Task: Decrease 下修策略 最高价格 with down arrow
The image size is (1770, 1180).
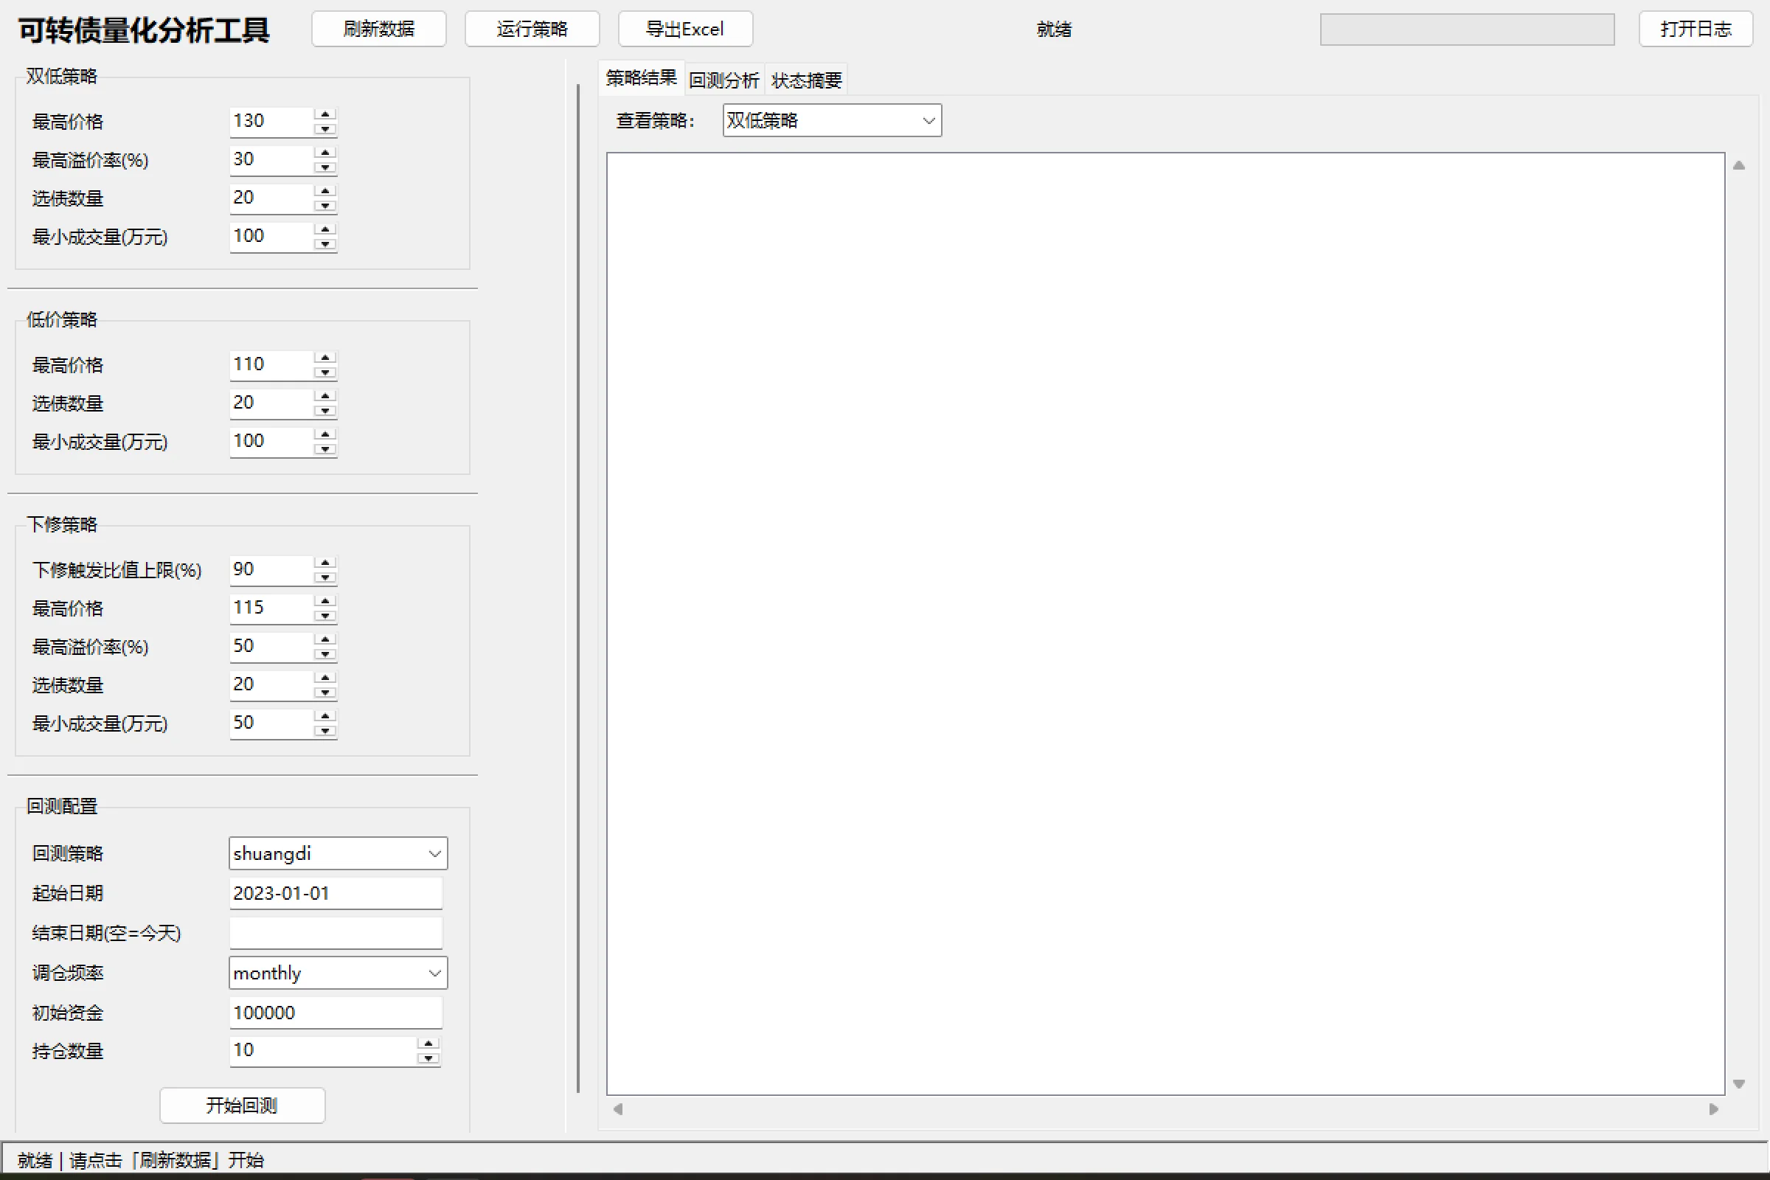Action: click(x=325, y=616)
